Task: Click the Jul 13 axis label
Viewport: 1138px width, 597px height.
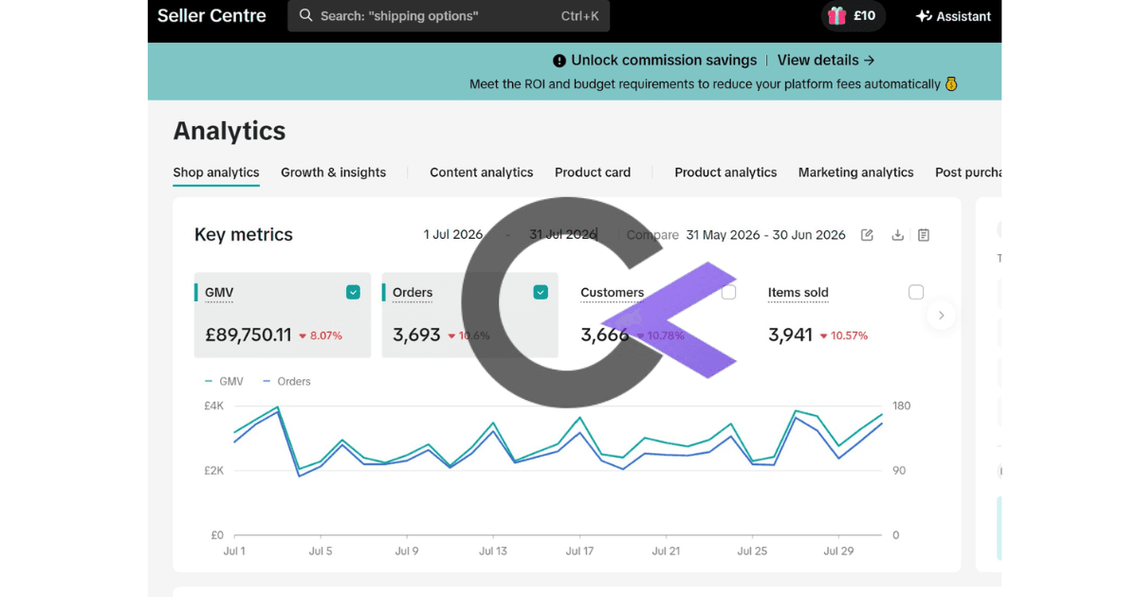Action: [x=493, y=551]
